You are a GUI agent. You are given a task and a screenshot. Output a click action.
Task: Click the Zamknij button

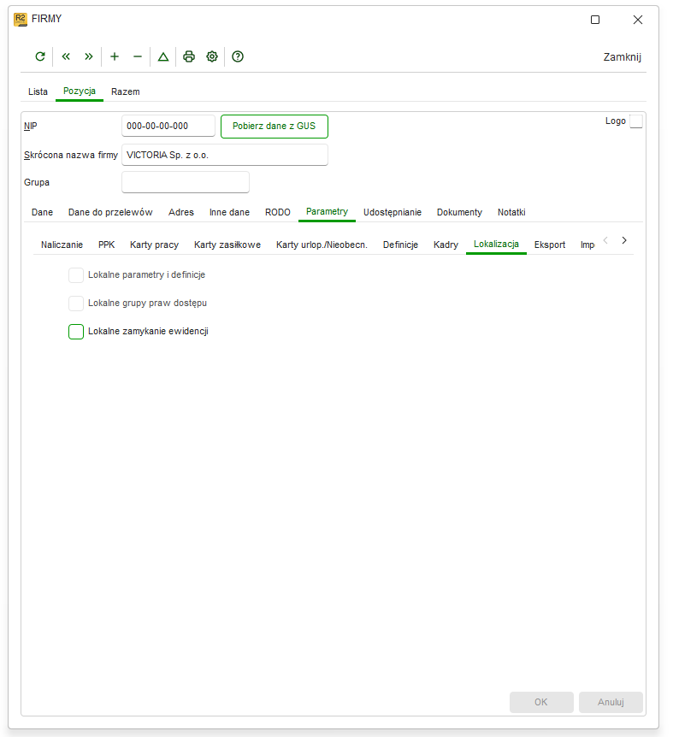click(x=623, y=57)
